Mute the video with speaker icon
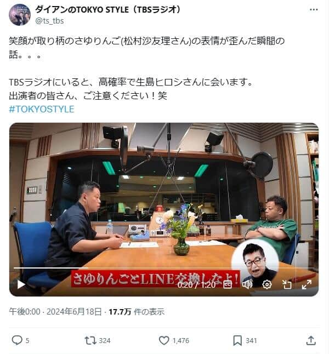Image resolution: width=329 pixels, height=354 pixels. [247, 284]
